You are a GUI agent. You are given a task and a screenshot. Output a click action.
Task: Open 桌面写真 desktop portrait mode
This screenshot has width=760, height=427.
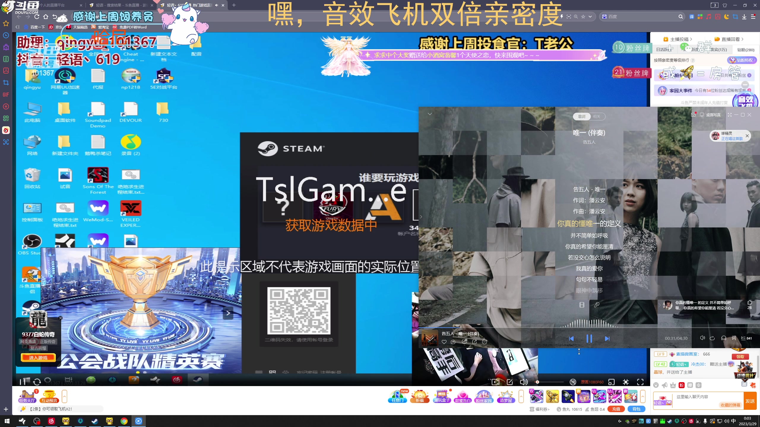(710, 115)
